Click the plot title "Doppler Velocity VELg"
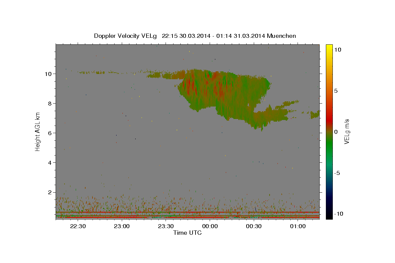This screenshot has height=263, width=395. pos(125,36)
